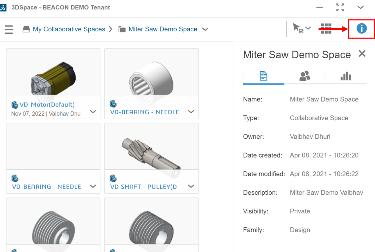Open the statistics bar chart tab

pyautogui.click(x=346, y=76)
